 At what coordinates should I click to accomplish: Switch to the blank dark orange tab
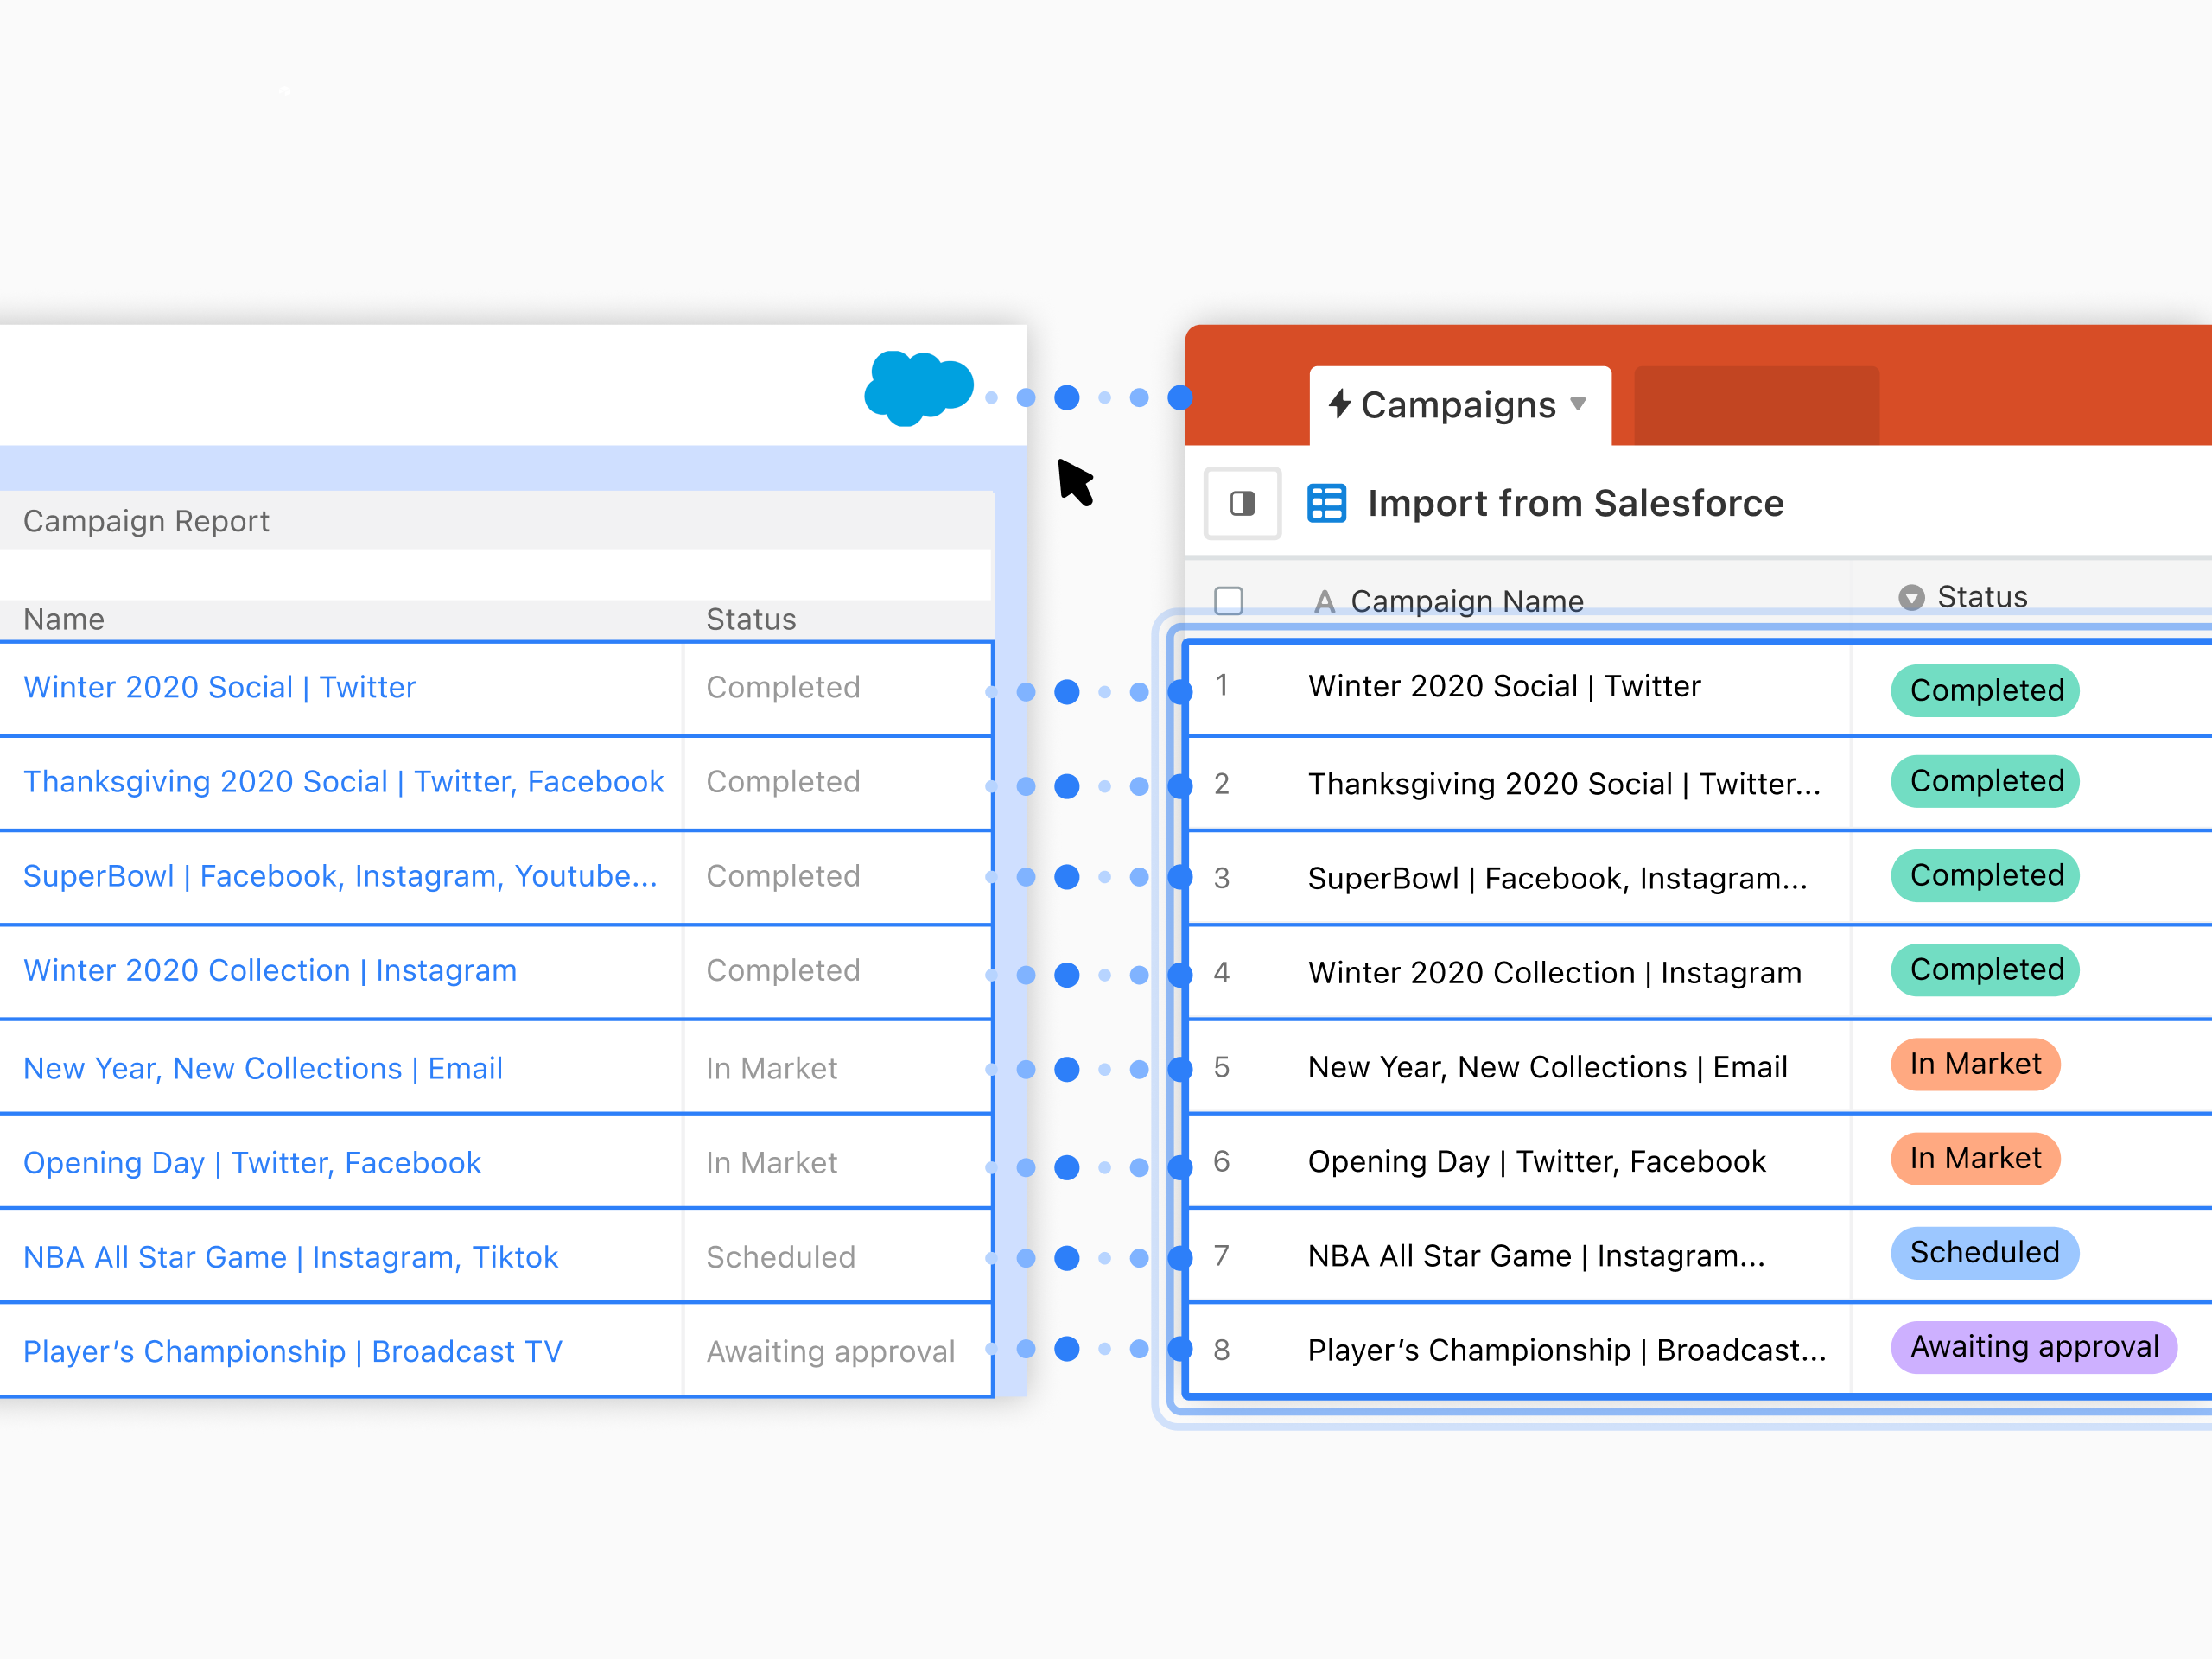(1756, 405)
